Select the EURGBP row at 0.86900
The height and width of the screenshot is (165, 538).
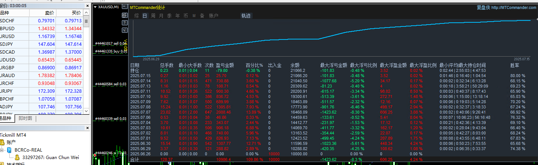point(42,67)
